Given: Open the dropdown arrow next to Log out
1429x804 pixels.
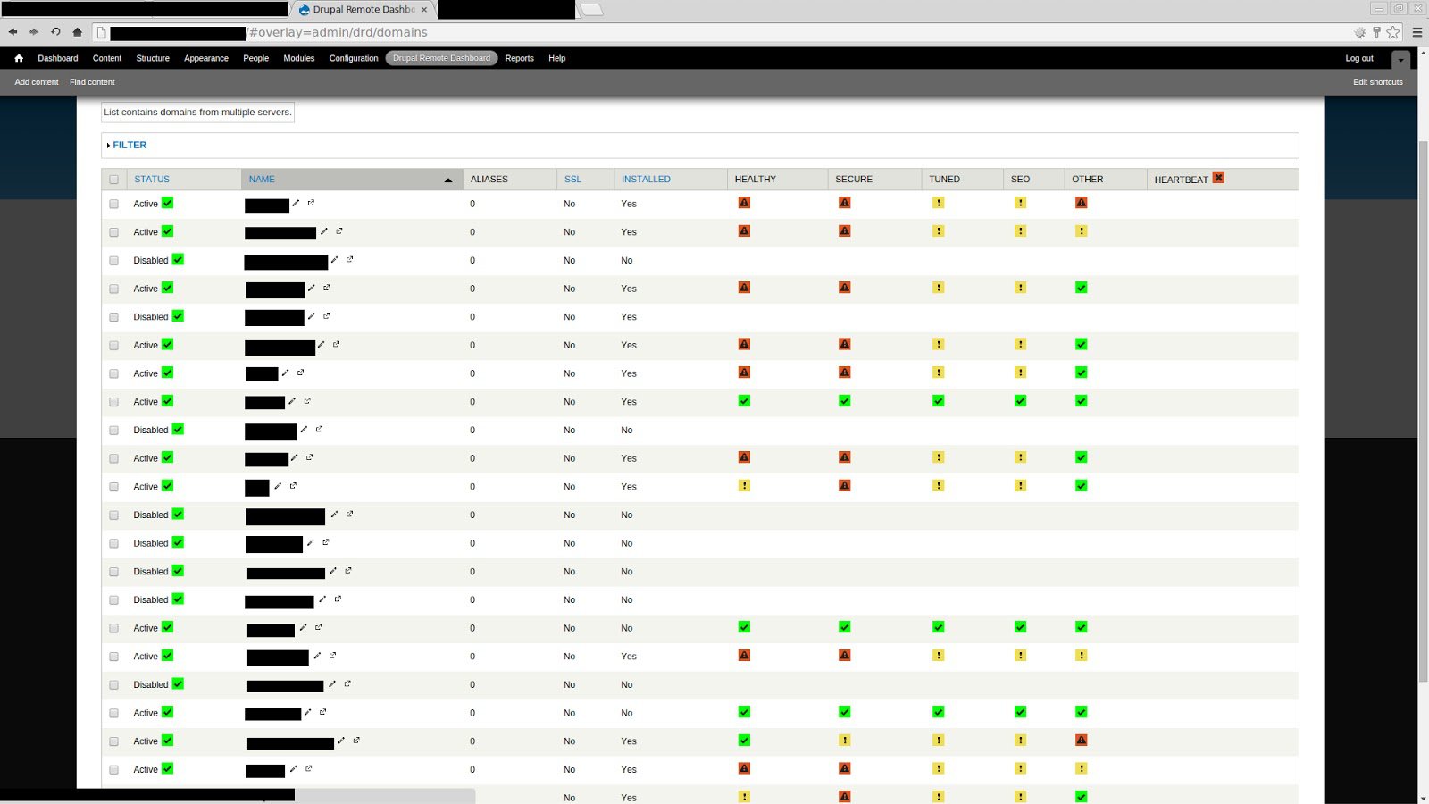Looking at the screenshot, I should [1400, 58].
